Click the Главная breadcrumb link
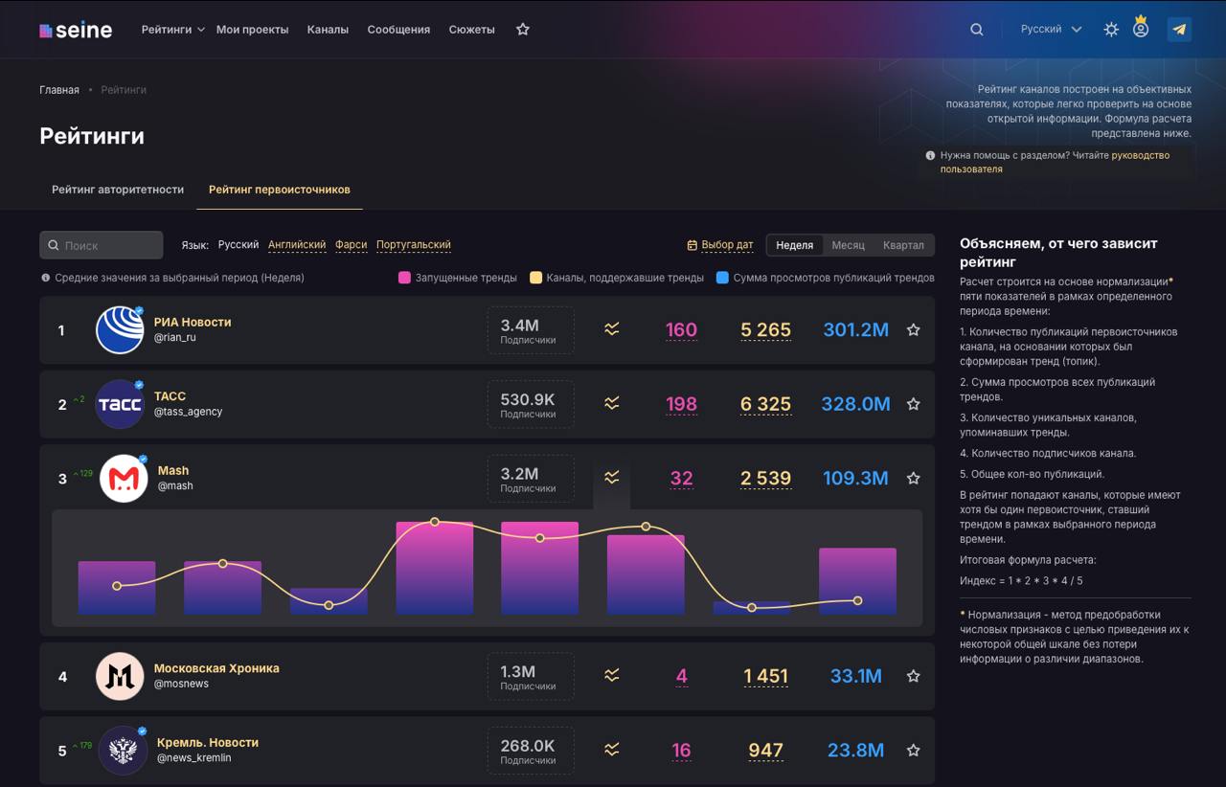The height and width of the screenshot is (787, 1226). click(59, 90)
